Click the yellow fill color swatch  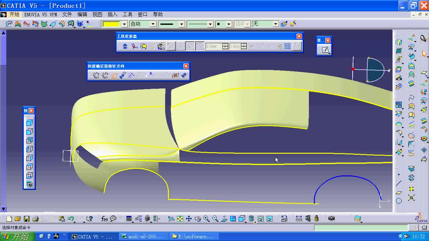click(x=111, y=24)
